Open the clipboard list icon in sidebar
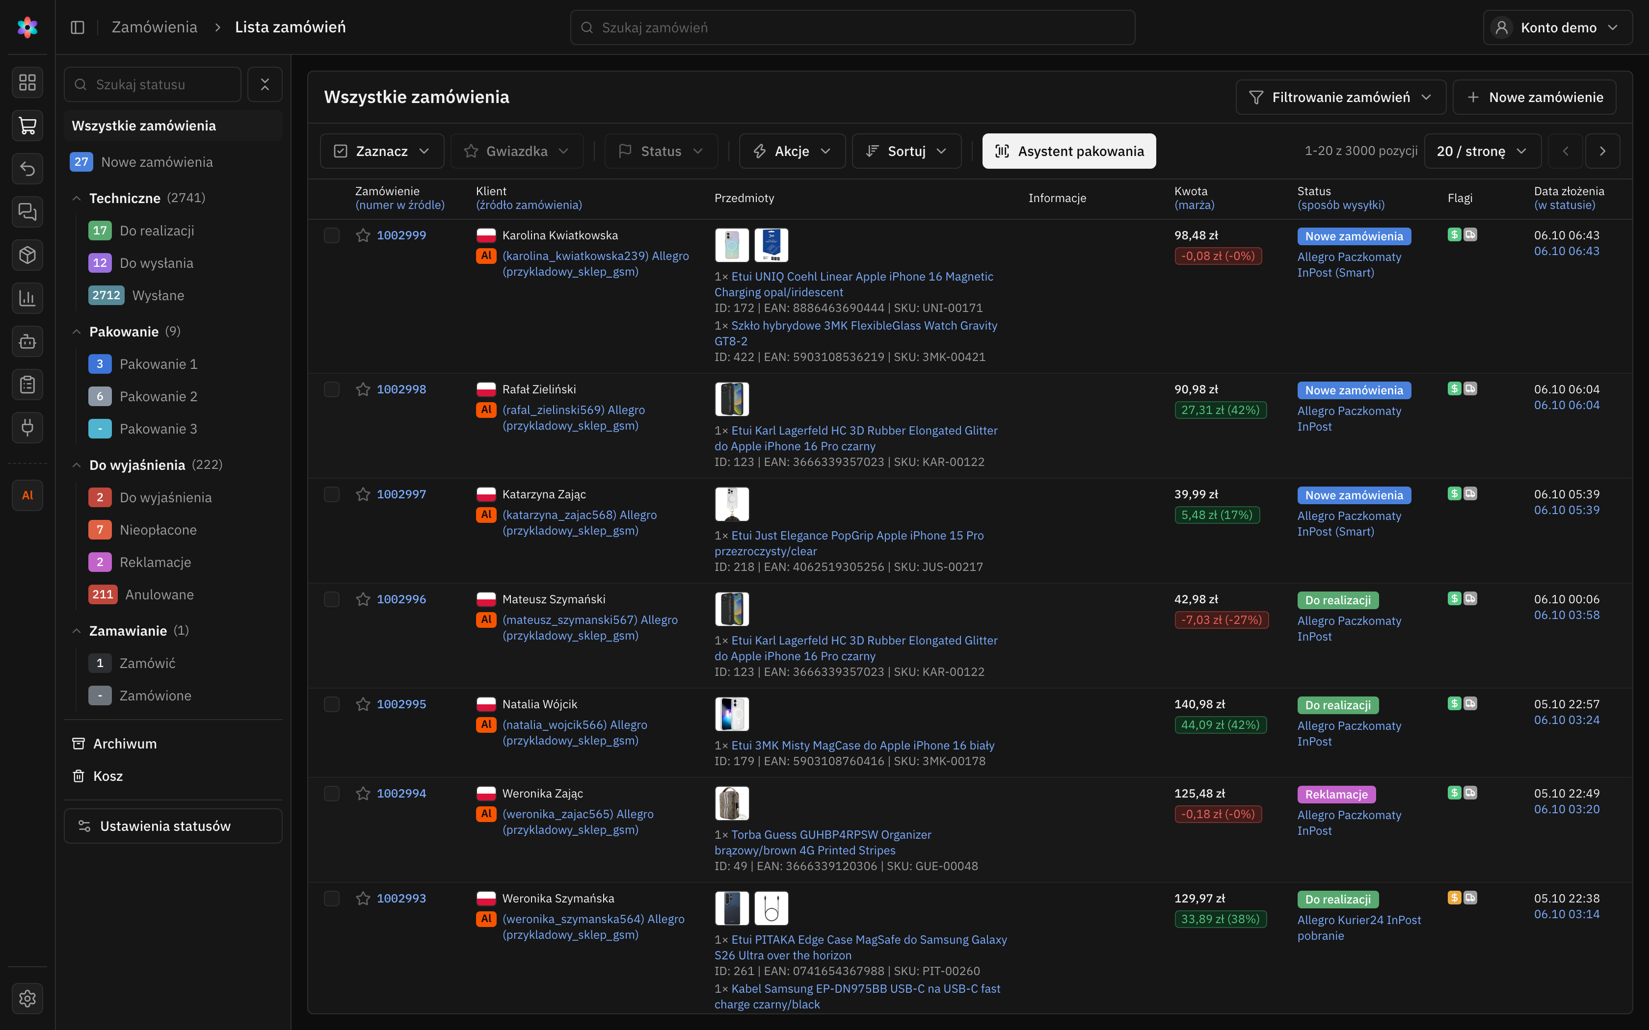 [x=27, y=384]
